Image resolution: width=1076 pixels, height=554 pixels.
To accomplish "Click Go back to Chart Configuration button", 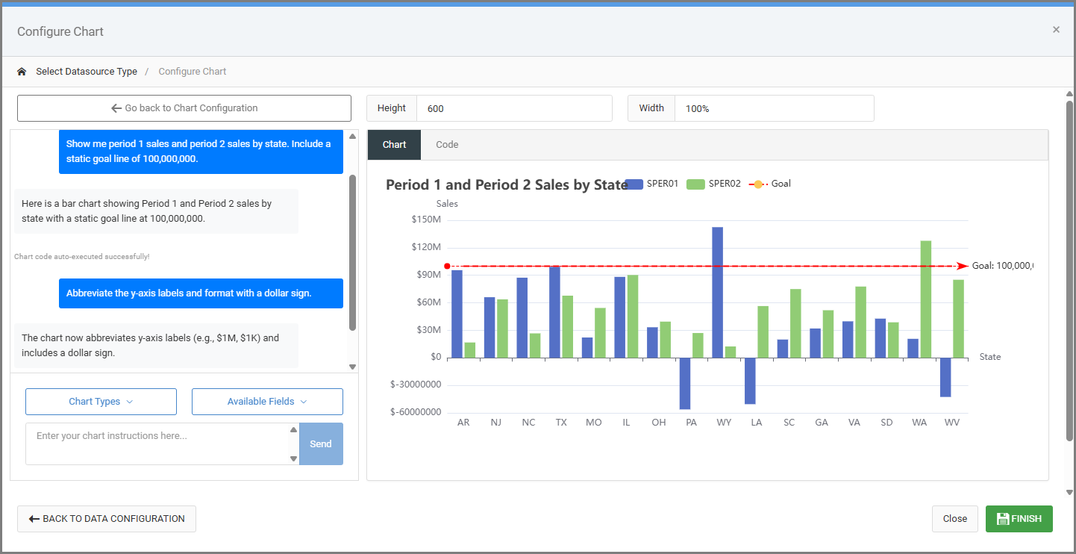I will pyautogui.click(x=184, y=108).
